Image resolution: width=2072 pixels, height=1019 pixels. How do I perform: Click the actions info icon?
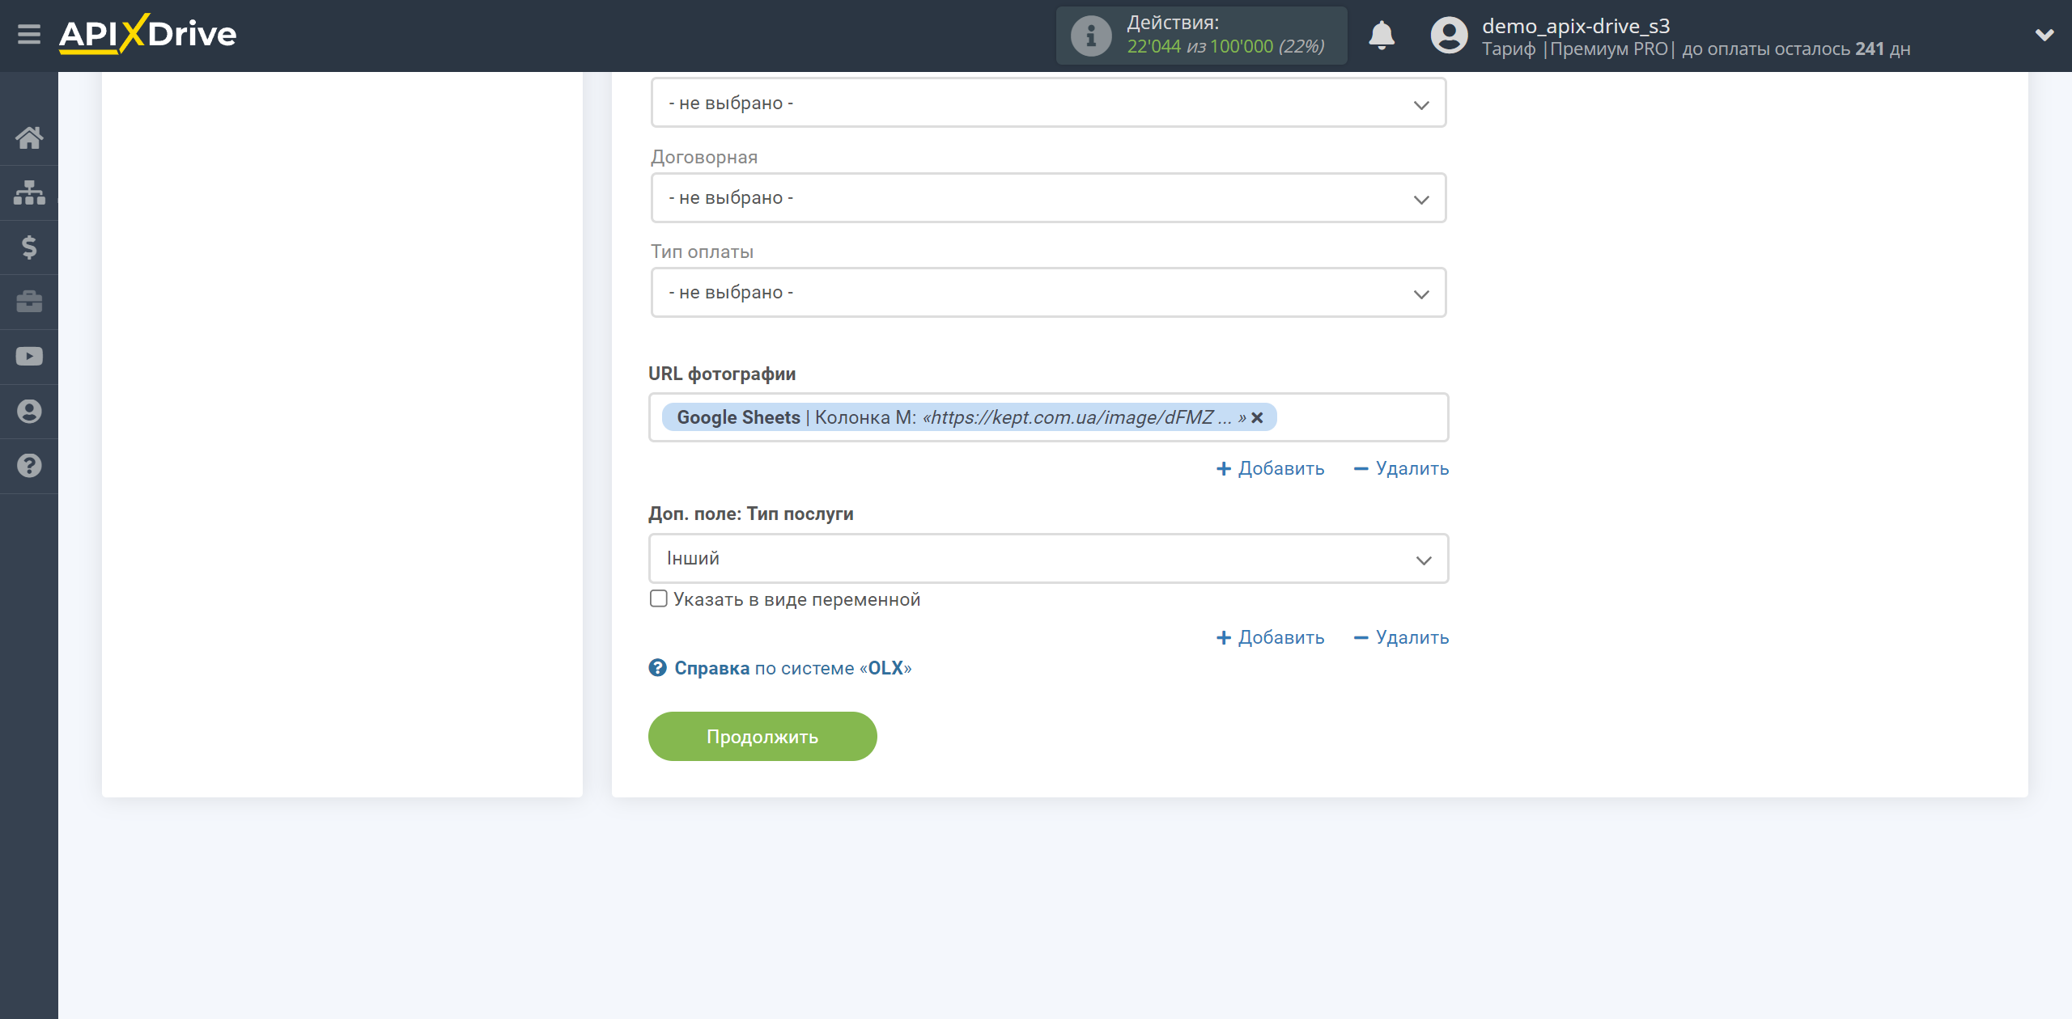(x=1091, y=36)
